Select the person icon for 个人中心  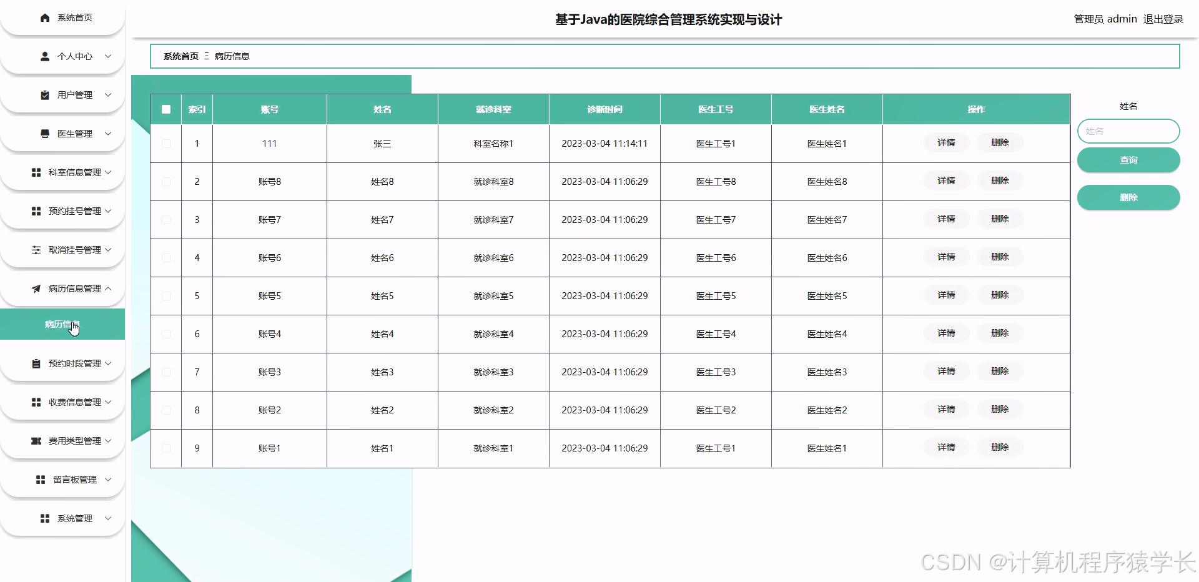click(44, 56)
